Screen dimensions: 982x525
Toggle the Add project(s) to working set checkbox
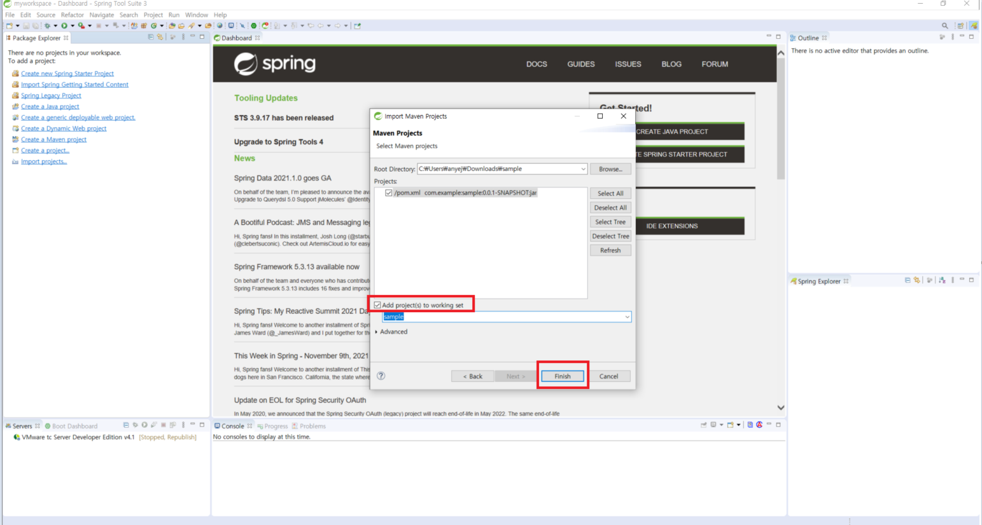coord(377,305)
